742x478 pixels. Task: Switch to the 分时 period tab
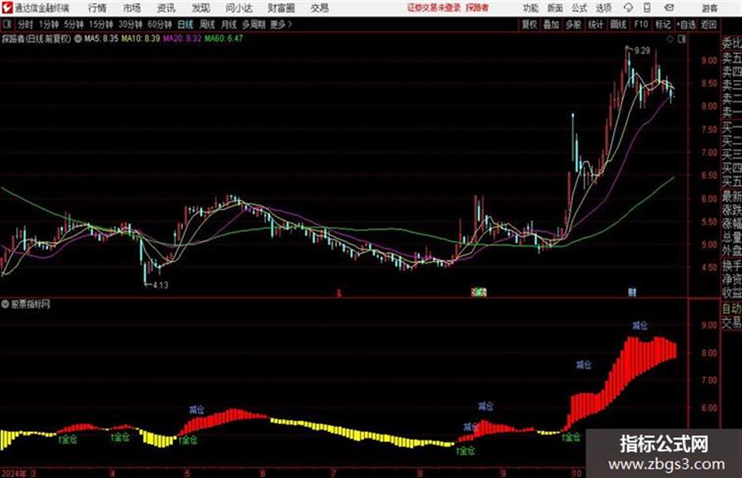tap(25, 24)
